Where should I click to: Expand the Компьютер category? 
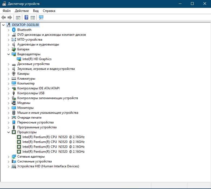click(x=8, y=84)
